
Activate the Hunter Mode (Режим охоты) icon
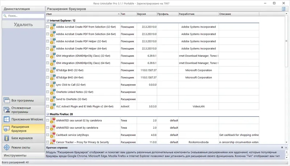pos(7,147)
